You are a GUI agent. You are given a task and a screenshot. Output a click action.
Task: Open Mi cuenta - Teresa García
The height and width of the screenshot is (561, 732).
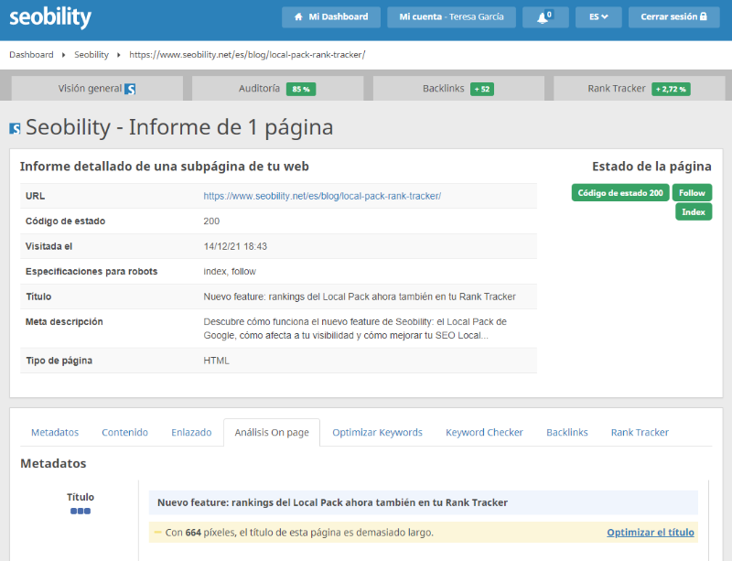(x=451, y=17)
